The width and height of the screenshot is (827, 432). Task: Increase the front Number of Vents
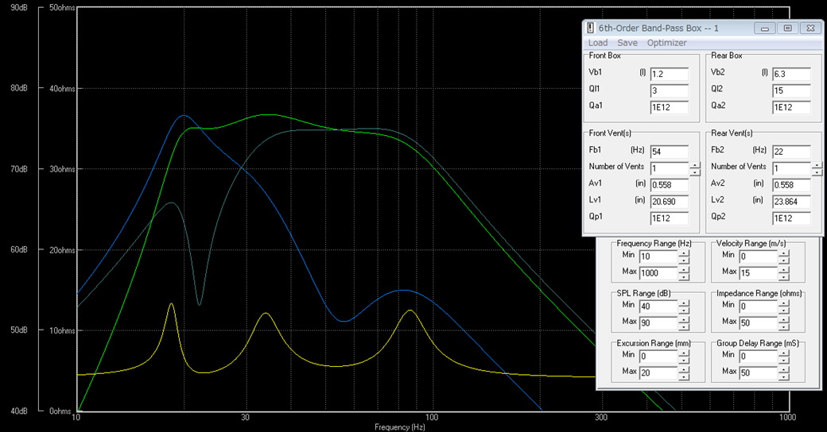pyautogui.click(x=694, y=165)
